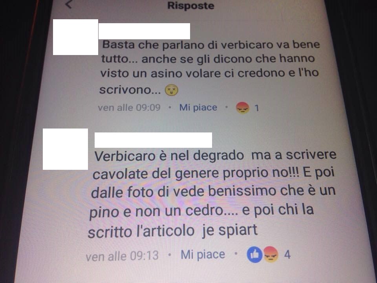Screen dimensions: 377x283
Task: Click Mi piace under the 09:13 comment
Action: pos(203,255)
